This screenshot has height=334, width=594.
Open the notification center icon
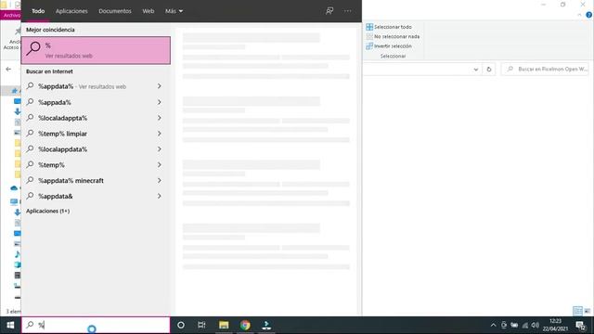[580, 325]
